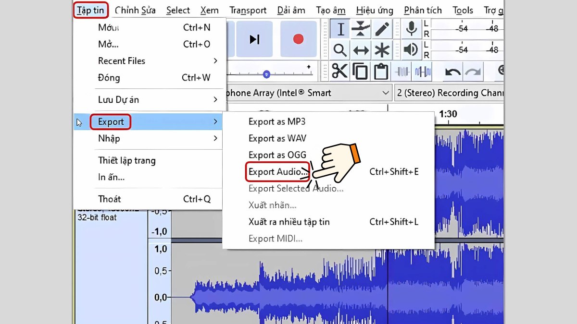Select the Selection (I-beam) tool

(x=340, y=29)
